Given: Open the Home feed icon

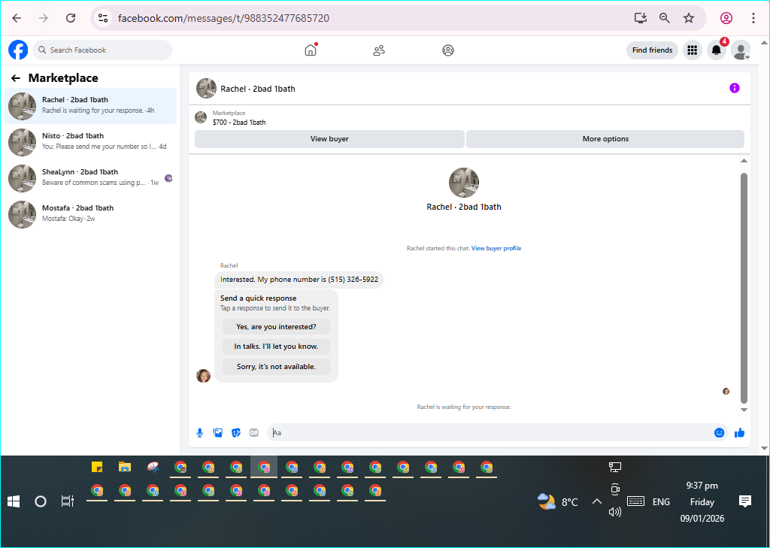Looking at the screenshot, I should (x=311, y=50).
